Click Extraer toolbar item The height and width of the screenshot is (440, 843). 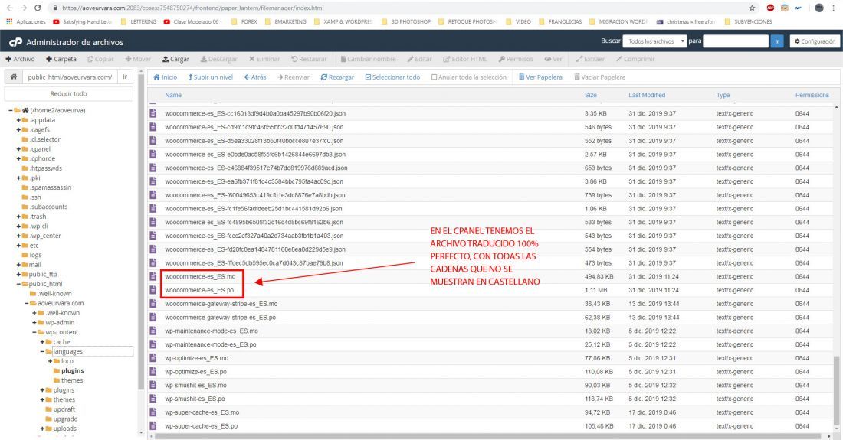coord(590,59)
